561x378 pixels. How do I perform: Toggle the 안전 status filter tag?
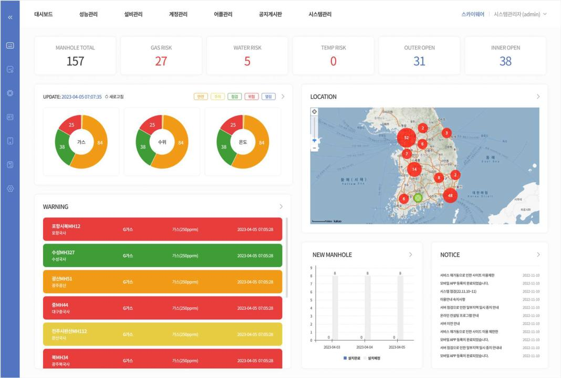pos(201,97)
